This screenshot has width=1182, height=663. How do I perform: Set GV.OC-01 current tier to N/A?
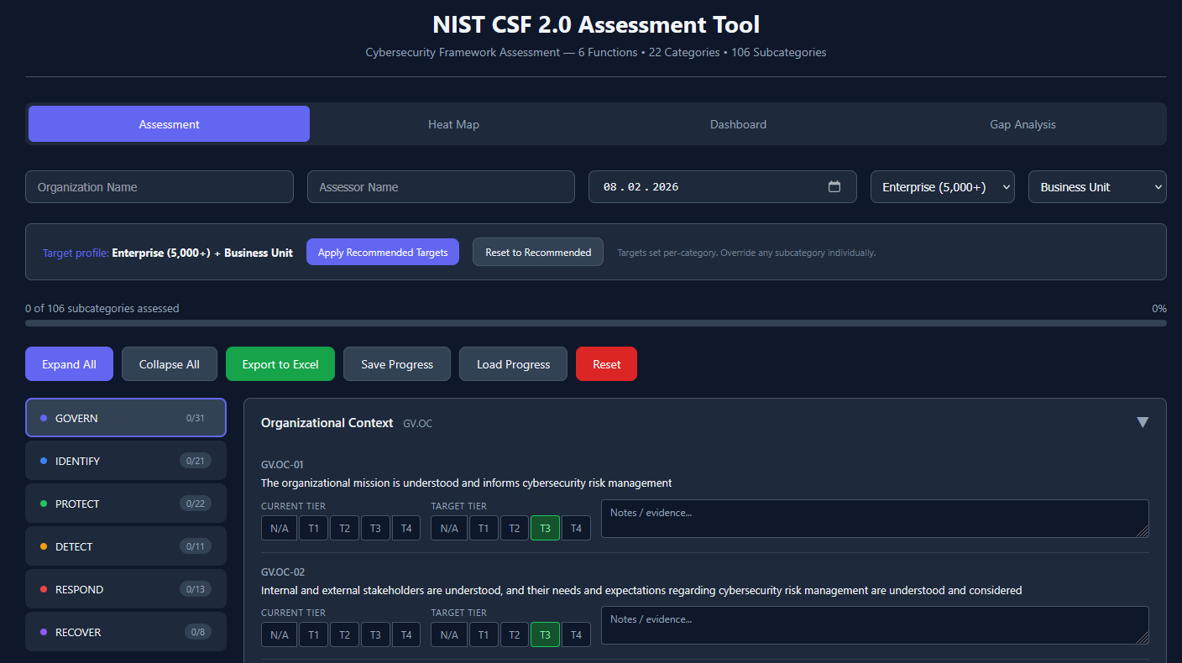(x=280, y=528)
